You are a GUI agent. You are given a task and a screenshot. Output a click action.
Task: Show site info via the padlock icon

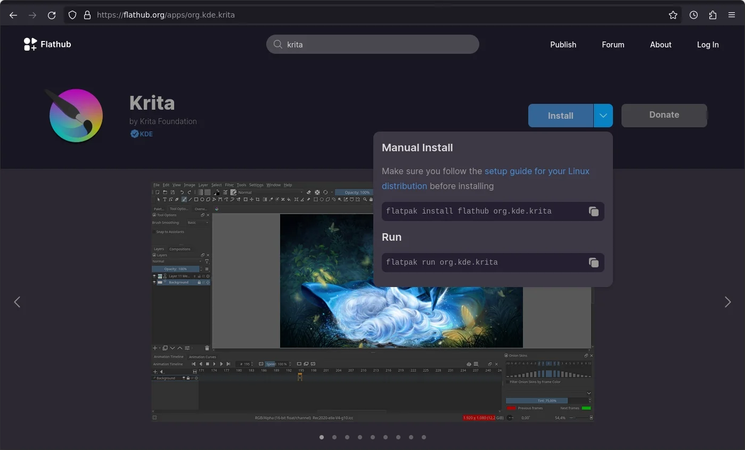coord(87,15)
